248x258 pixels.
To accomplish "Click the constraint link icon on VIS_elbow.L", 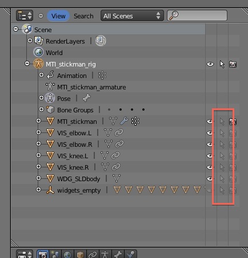I will coord(119,132).
